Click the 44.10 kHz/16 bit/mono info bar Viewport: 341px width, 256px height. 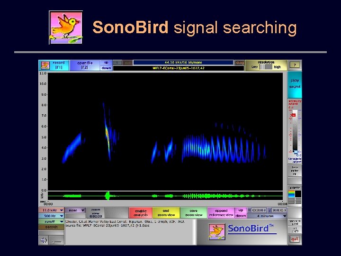(x=183, y=63)
